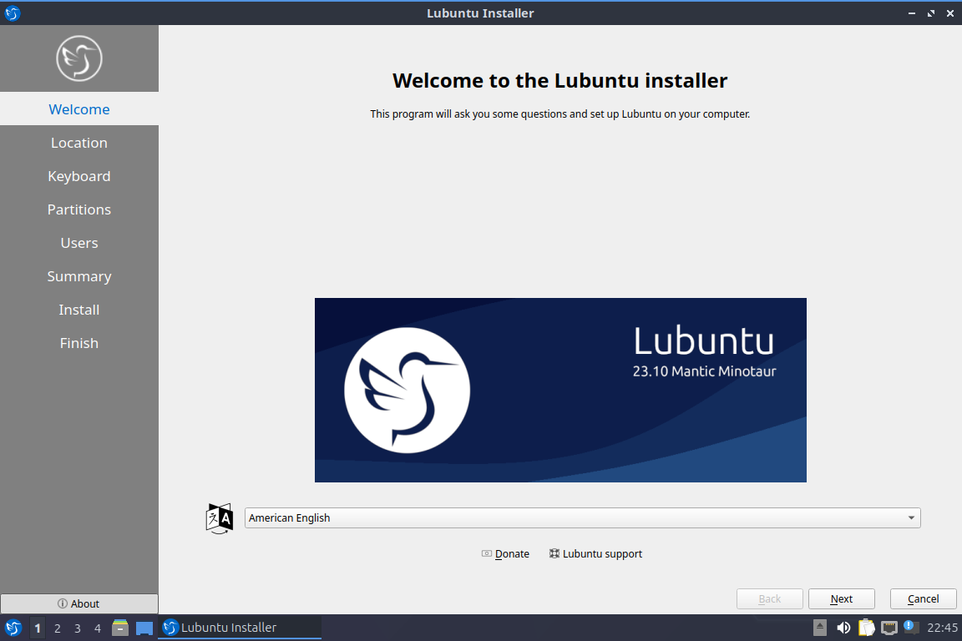This screenshot has height=641, width=962.
Task: Click the show desktop icon in the taskbar
Action: pyautogui.click(x=144, y=628)
